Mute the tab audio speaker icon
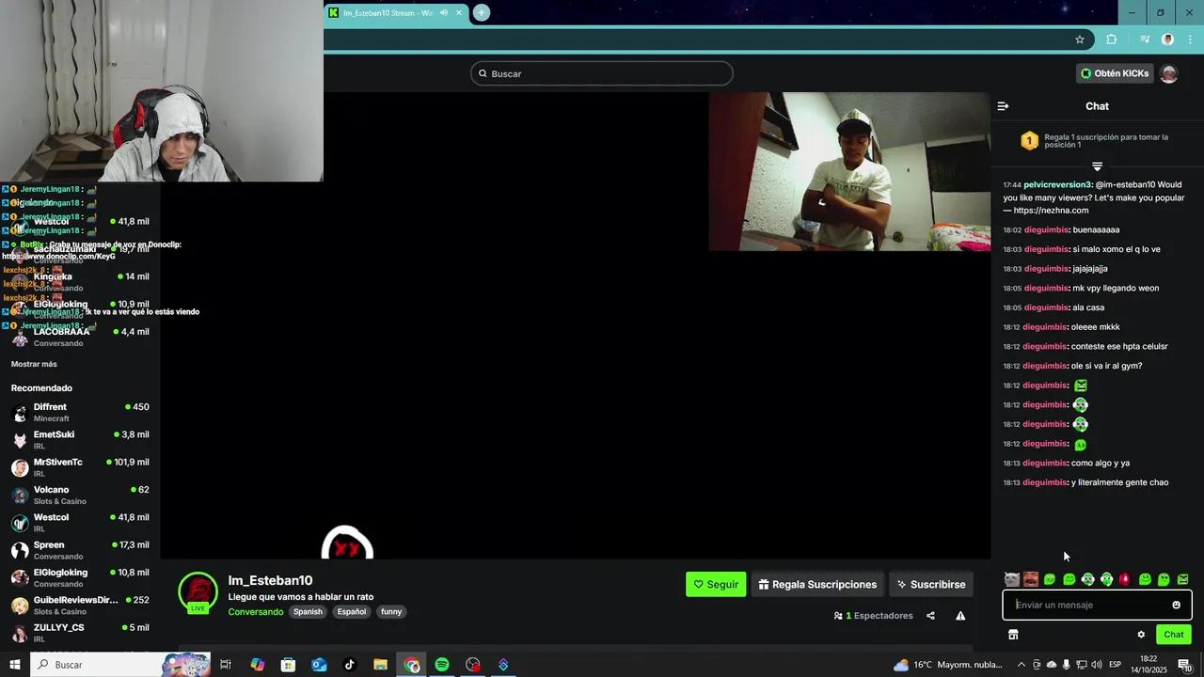The width and height of the screenshot is (1204, 677). click(444, 12)
